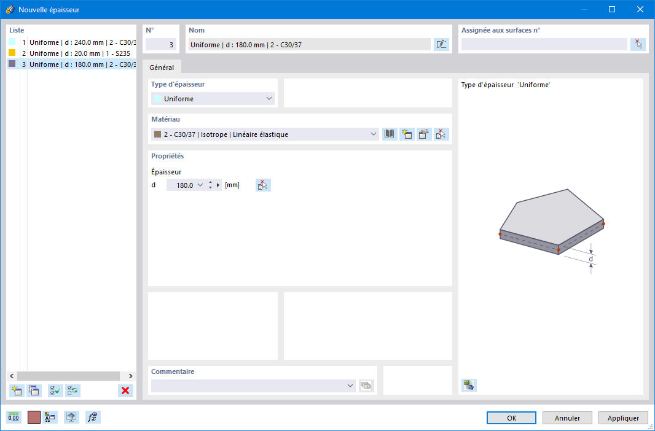Click the view in model screen icon
This screenshot has height=431, width=655.
pyautogui.click(x=71, y=417)
